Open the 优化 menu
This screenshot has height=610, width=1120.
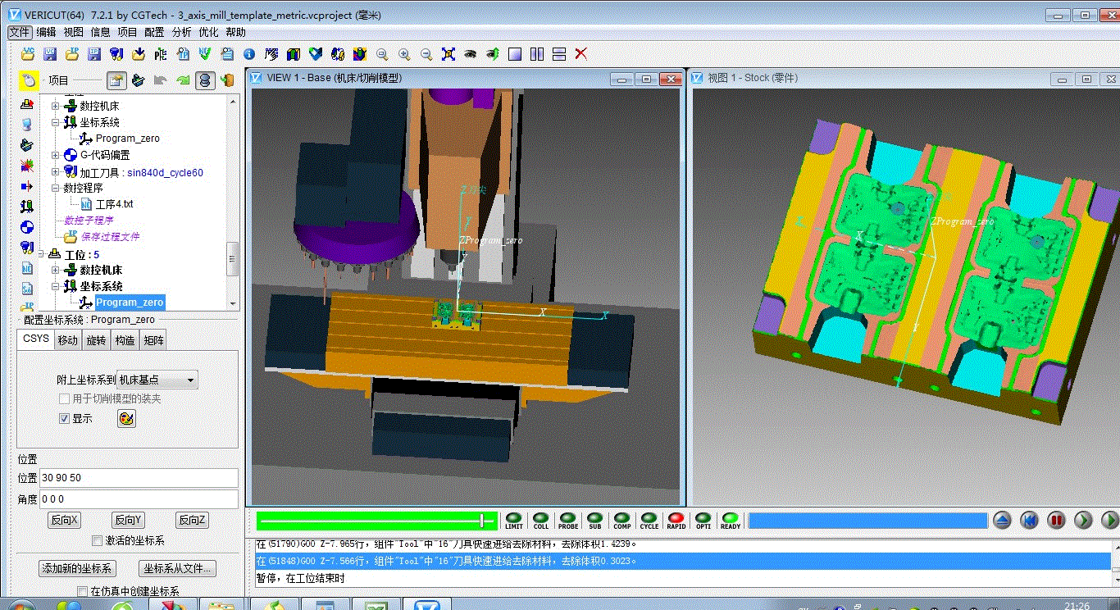[208, 32]
